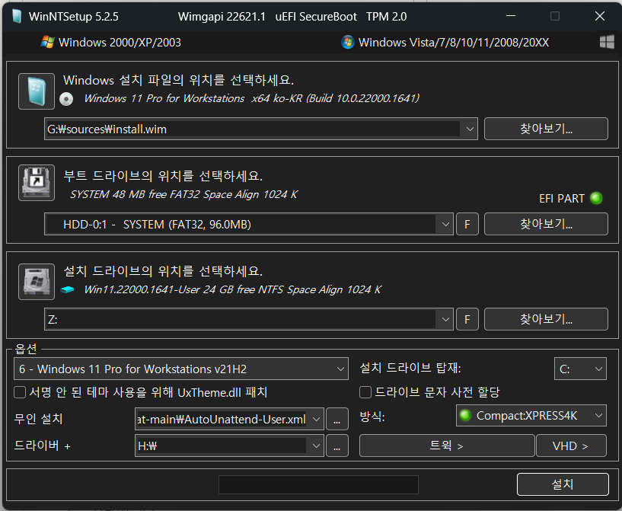
Task: Click Browse button for Z: installation drive
Action: pyautogui.click(x=546, y=319)
